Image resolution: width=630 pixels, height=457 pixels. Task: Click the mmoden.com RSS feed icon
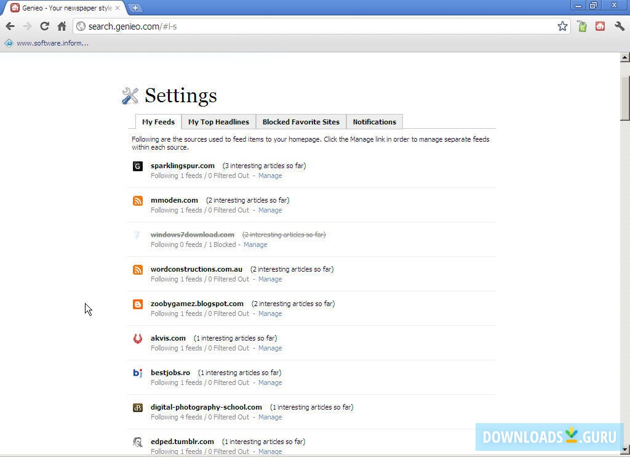tap(138, 201)
